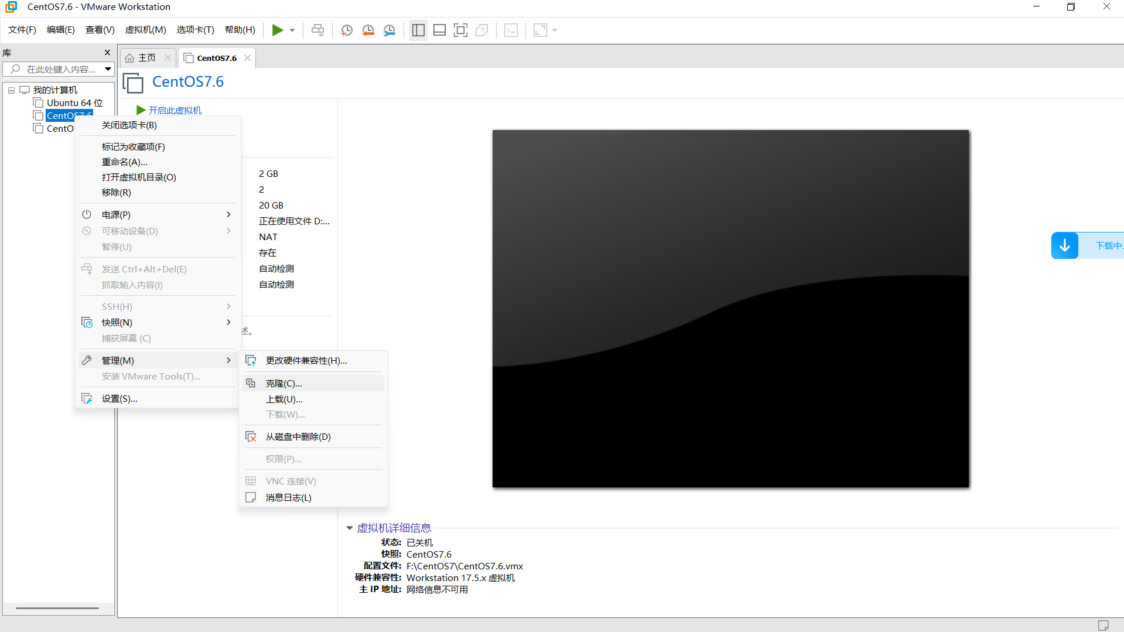This screenshot has width=1124, height=632.
Task: Click the virtual machine screen preview thumbnail
Action: tap(730, 309)
